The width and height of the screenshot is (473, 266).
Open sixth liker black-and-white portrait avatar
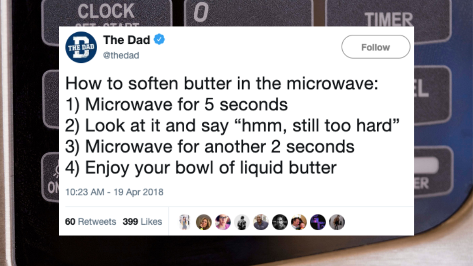point(280,222)
